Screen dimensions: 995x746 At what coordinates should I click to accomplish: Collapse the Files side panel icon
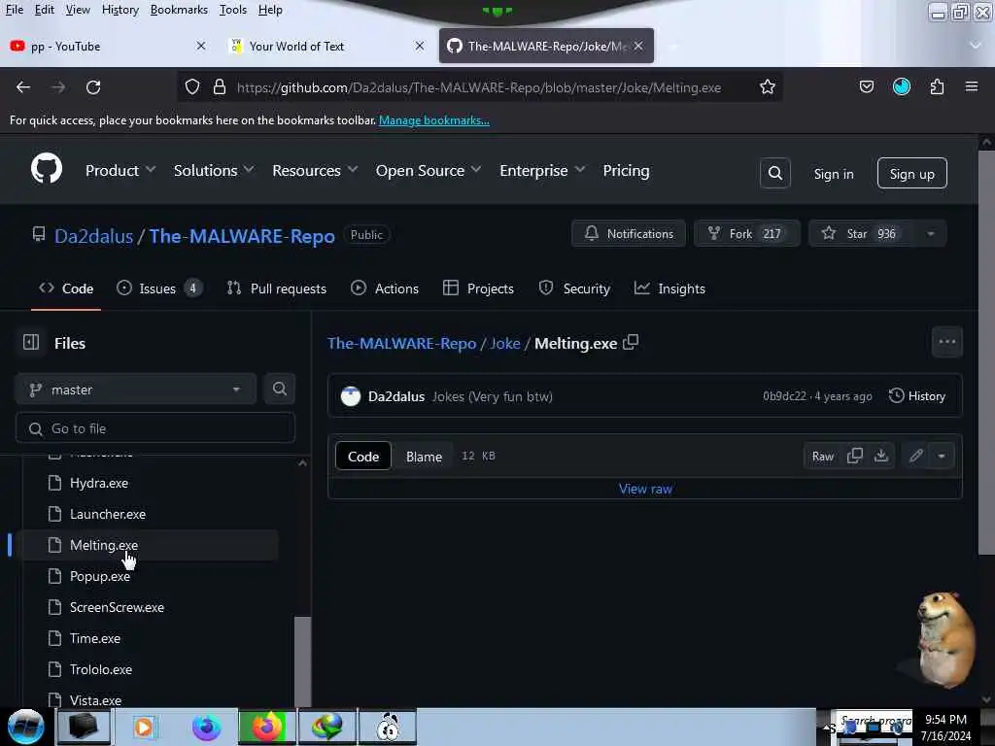31,343
